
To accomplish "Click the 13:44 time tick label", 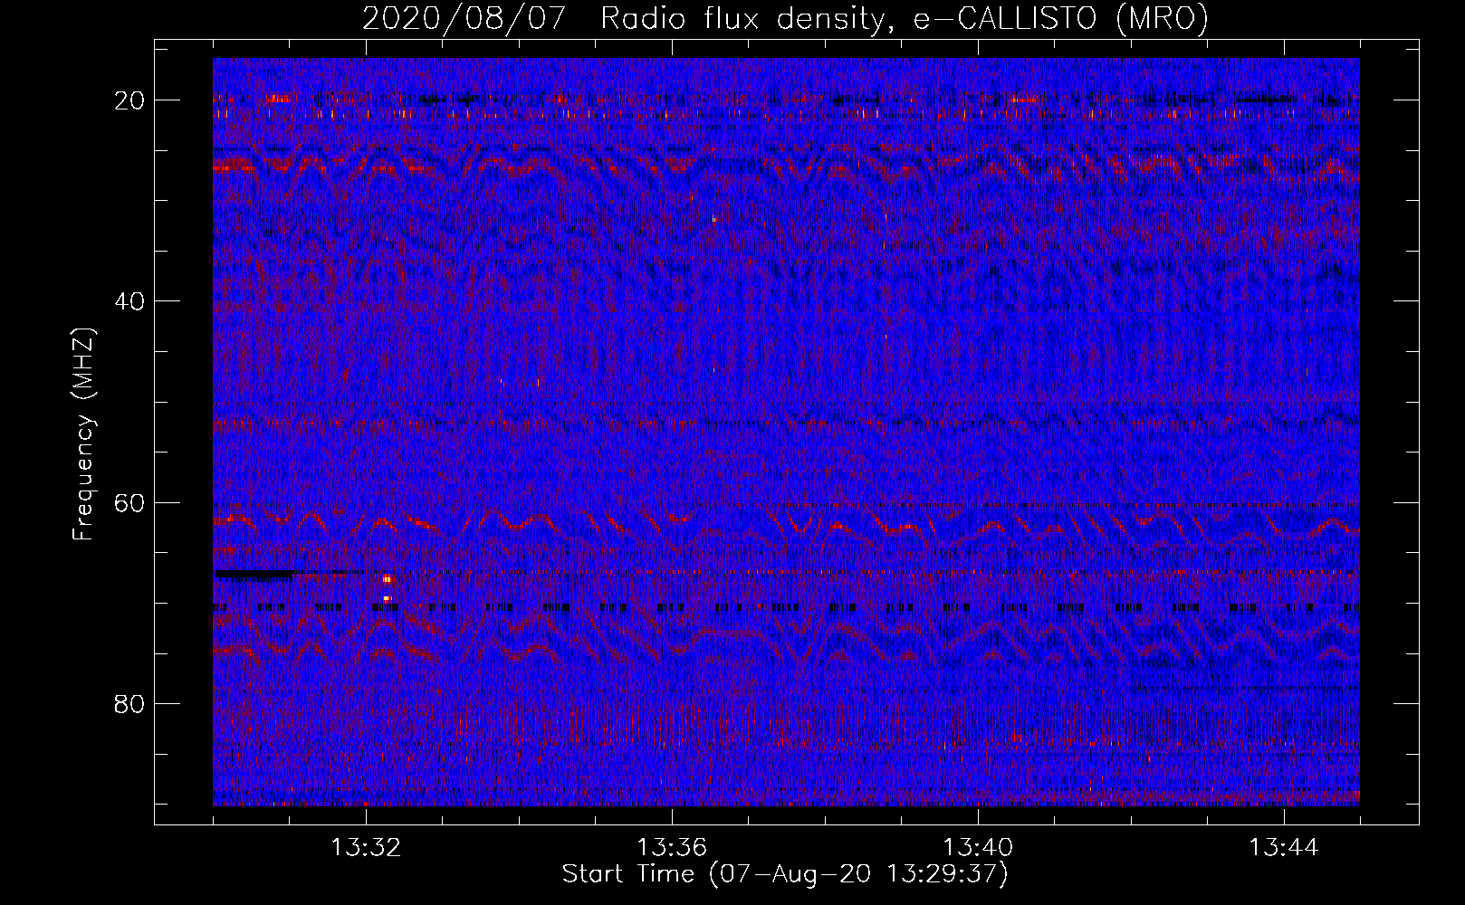I will coord(1284,848).
